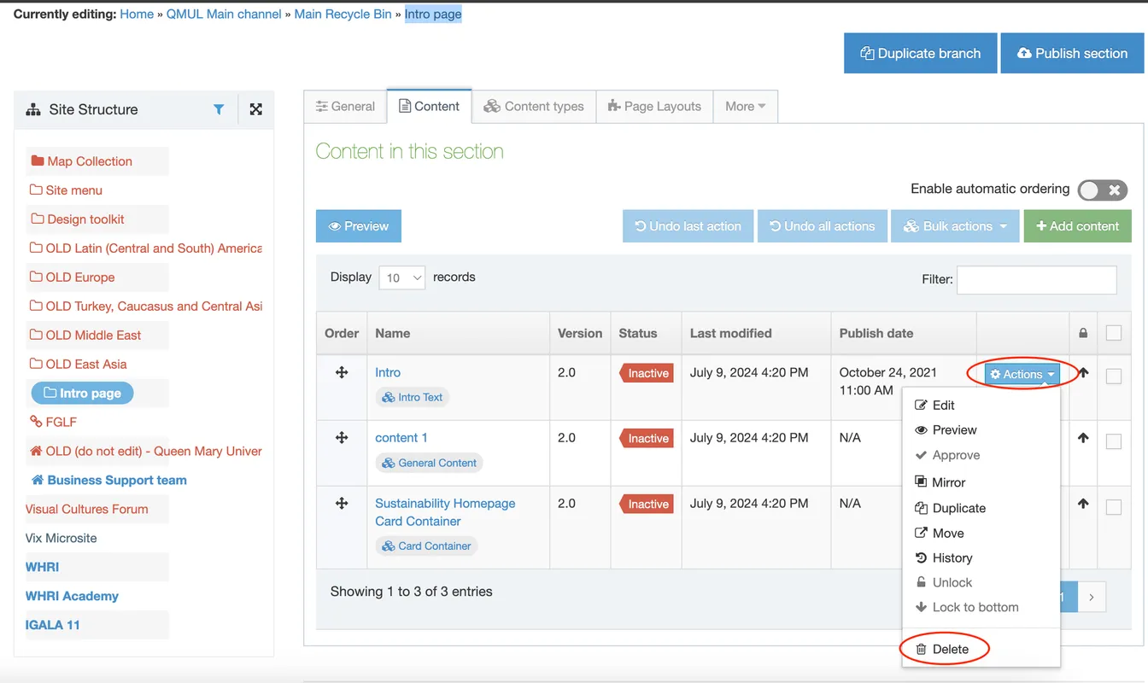
Task: Click the up arrow for content 1 row
Action: point(1083,438)
